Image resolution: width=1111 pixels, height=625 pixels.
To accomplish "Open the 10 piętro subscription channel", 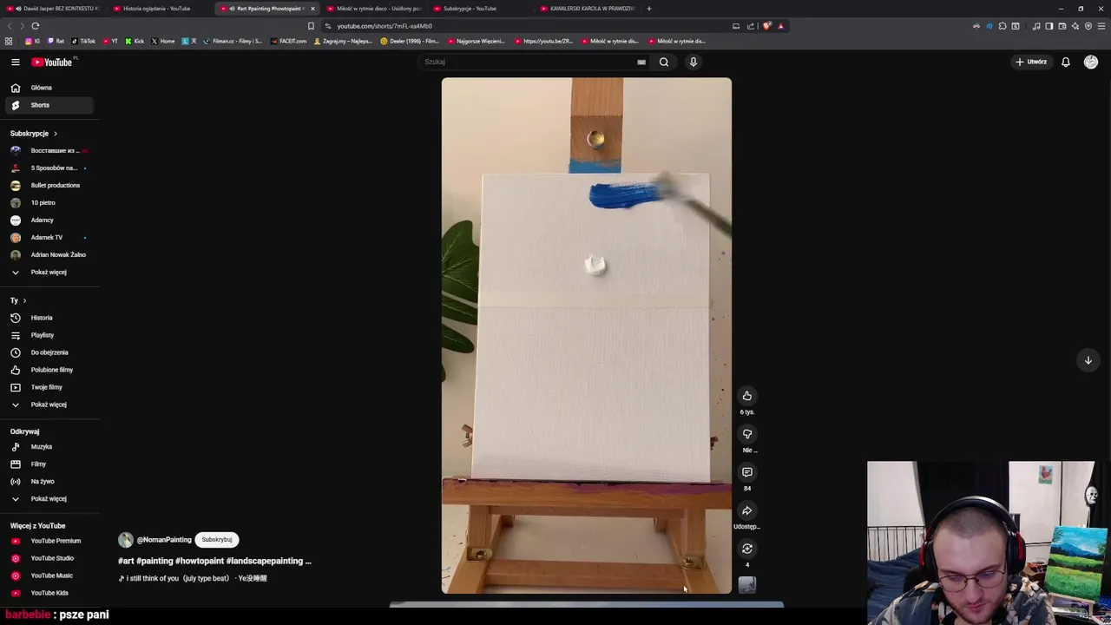I will click(49, 202).
